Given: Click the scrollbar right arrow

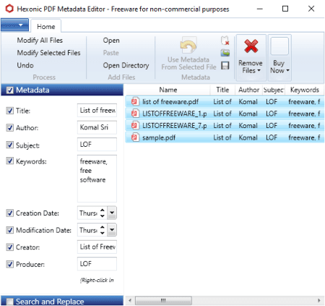Looking at the screenshot, I should [319, 300].
